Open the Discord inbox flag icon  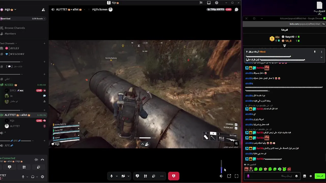coord(201,3)
